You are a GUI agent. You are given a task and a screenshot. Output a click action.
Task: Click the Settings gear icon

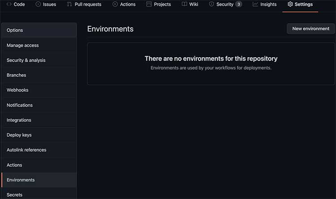click(x=290, y=4)
